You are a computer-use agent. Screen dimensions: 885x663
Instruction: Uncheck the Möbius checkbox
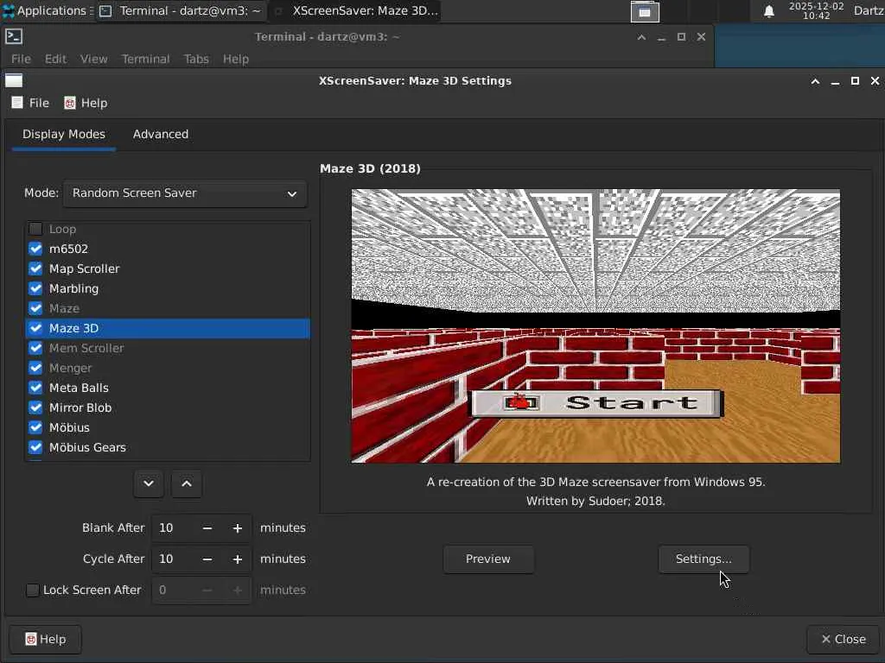pyautogui.click(x=35, y=427)
